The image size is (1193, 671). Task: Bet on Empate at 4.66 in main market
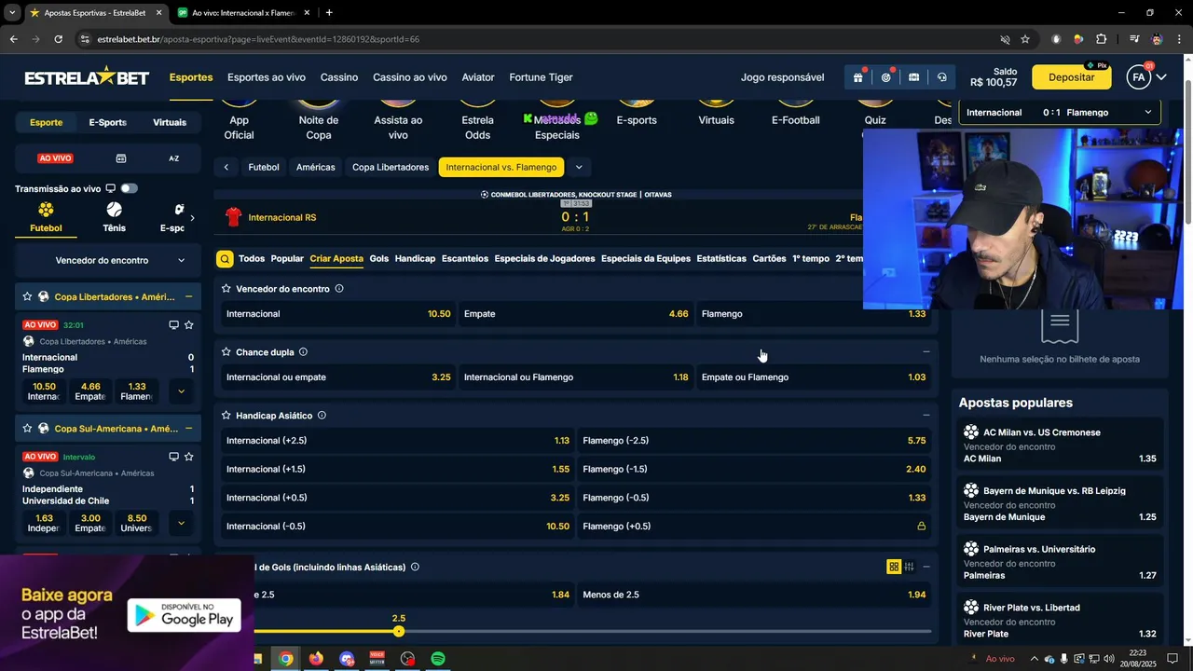576,314
